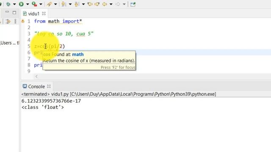Close the vidu1 editor tab
This screenshot has height=152, width=271.
coord(44,14)
